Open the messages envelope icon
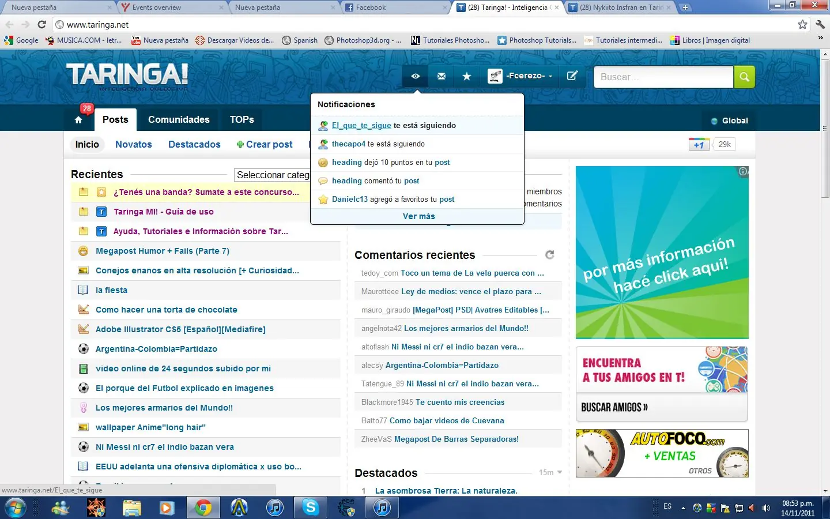Screen dimensions: 830x519 pos(442,76)
